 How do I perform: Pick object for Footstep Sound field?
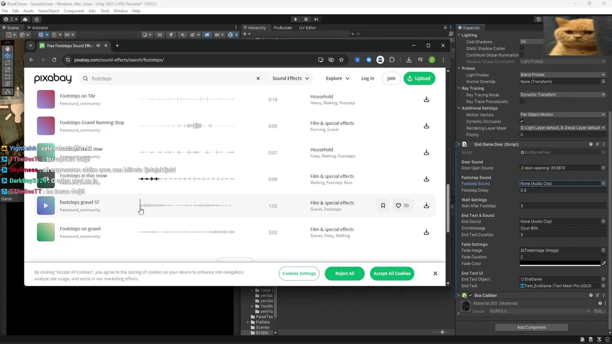pyautogui.click(x=603, y=183)
